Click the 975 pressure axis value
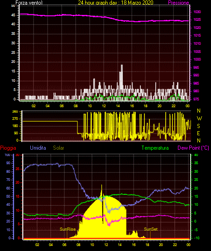 point(196,99)
